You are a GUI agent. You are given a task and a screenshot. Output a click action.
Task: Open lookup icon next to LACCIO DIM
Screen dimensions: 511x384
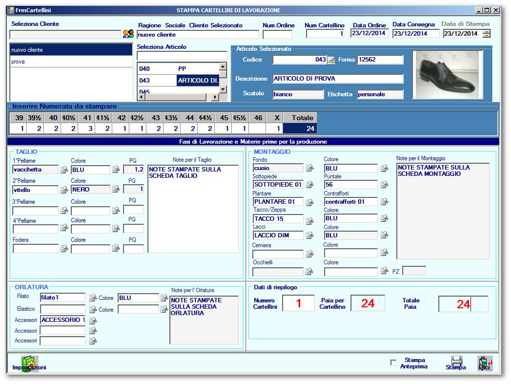310,235
